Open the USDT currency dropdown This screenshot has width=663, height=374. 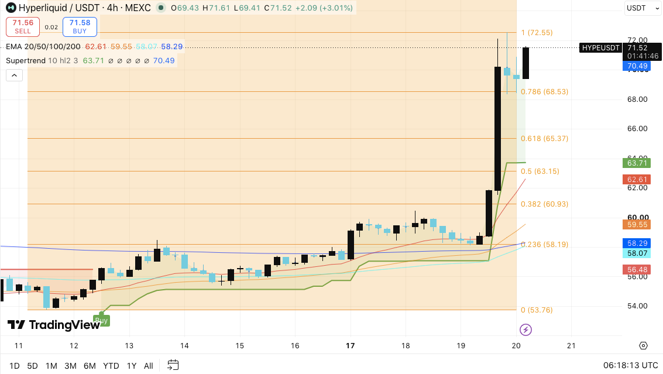pyautogui.click(x=643, y=8)
